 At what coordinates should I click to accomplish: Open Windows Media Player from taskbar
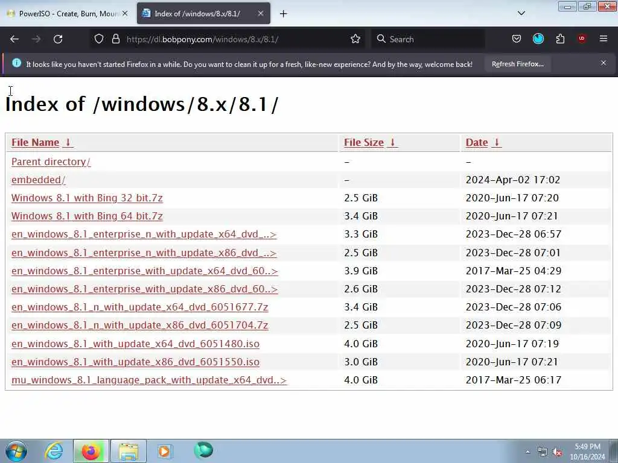164,451
